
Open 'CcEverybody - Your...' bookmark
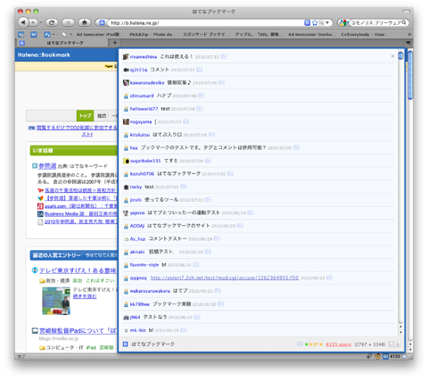click(364, 35)
